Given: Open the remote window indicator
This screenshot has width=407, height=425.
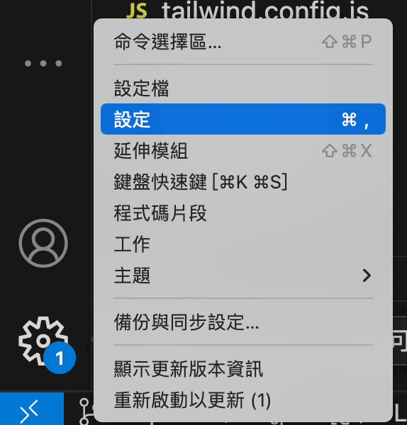Looking at the screenshot, I should pyautogui.click(x=32, y=409).
